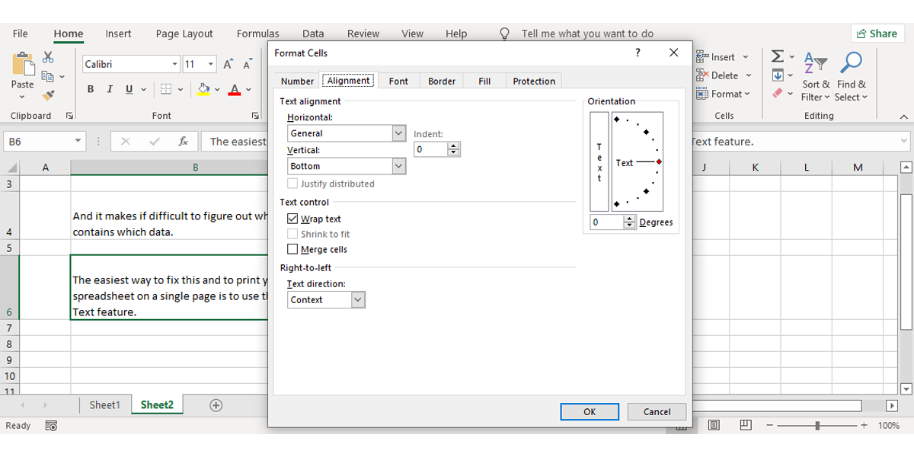
Task: Open Clipboard group dialog launcher
Action: [x=70, y=116]
